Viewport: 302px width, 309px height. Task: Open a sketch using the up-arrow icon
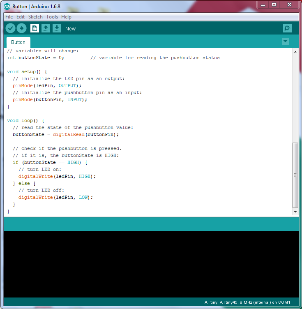coord(46,28)
